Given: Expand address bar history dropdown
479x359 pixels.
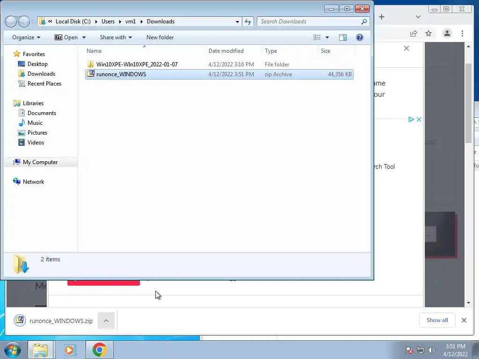Looking at the screenshot, I should pos(237,22).
